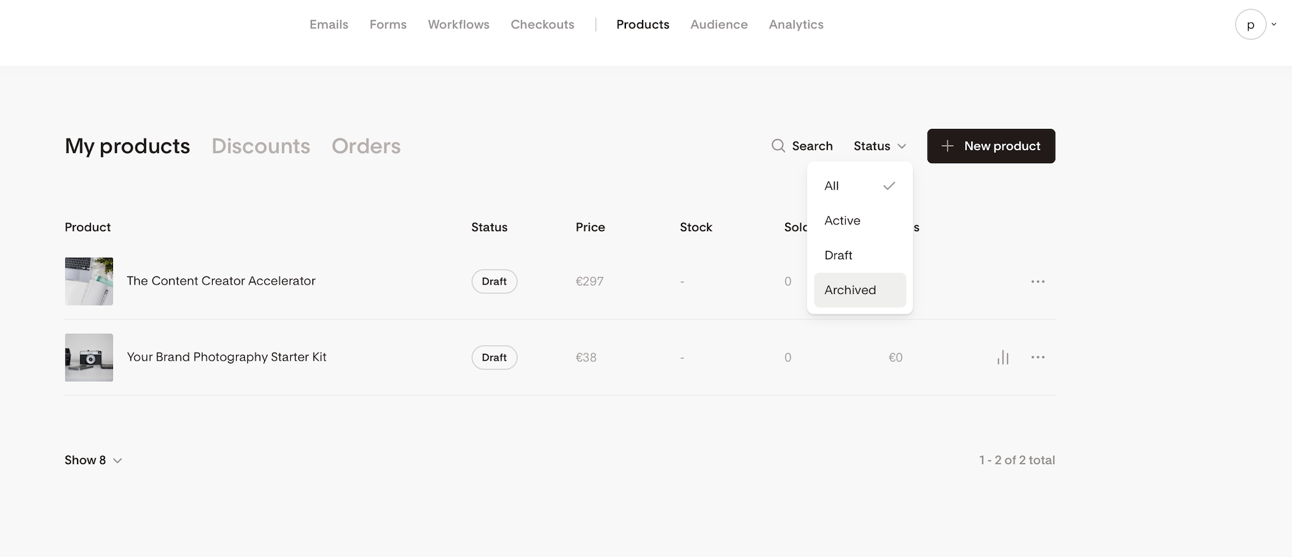Click the Price column header
This screenshot has height=557, width=1292.
coord(590,227)
